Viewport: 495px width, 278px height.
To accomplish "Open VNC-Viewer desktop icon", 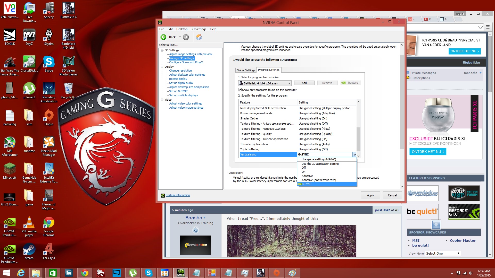I will 10,11.
